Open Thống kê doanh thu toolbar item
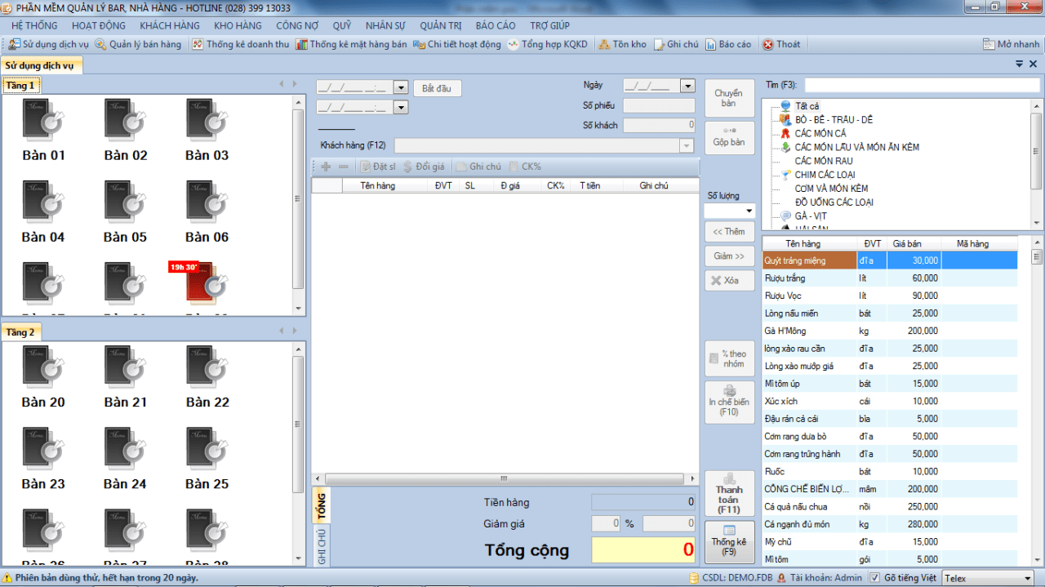 [241, 44]
